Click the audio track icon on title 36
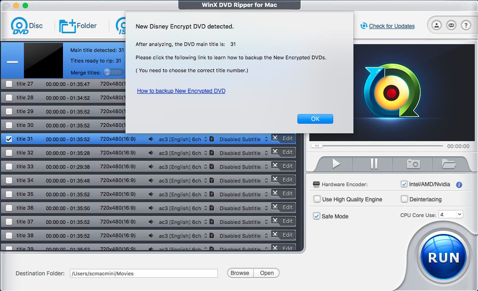478x291 pixels. tap(211, 208)
